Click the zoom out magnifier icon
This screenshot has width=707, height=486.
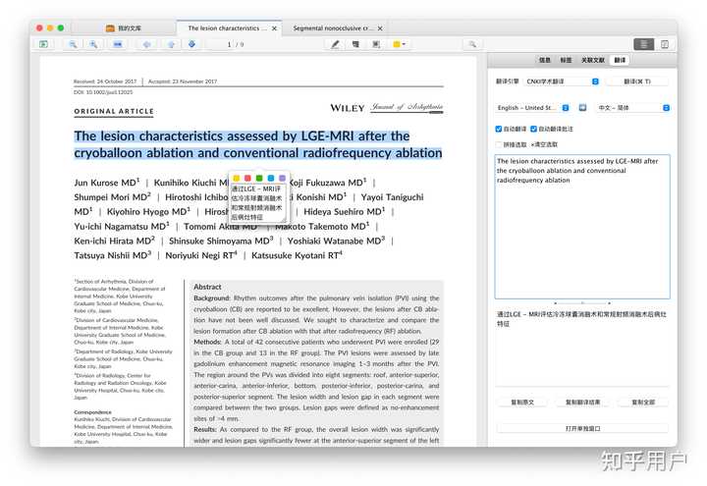pyautogui.click(x=73, y=44)
